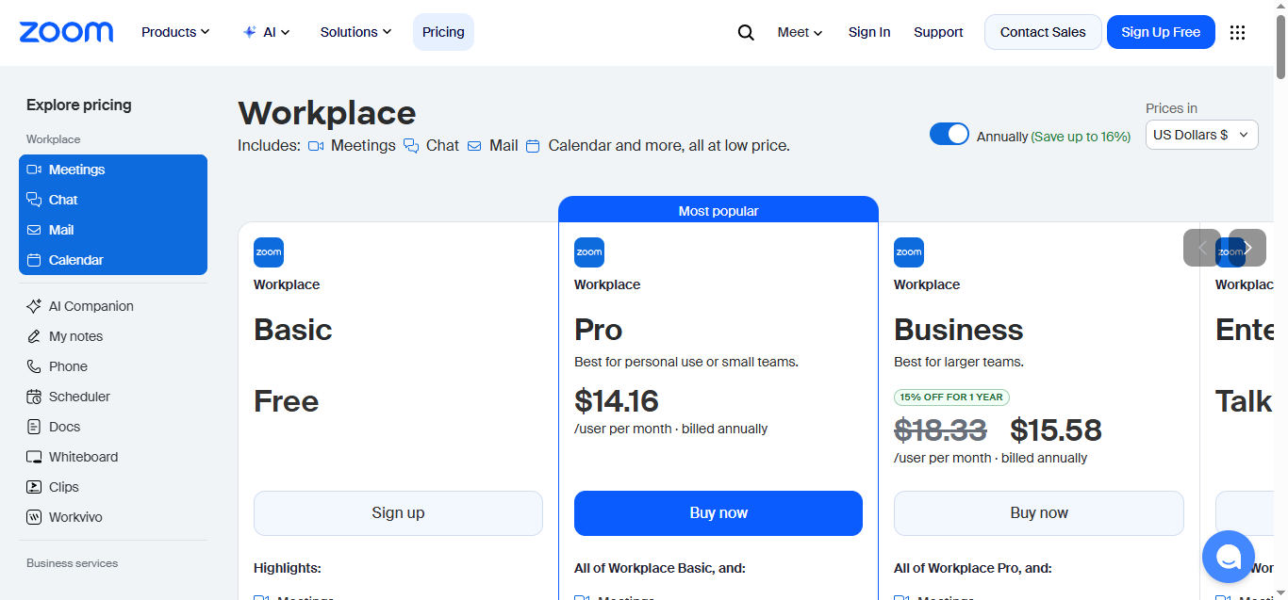The image size is (1288, 600).
Task: Click the Workplace page heading
Action: [327, 113]
